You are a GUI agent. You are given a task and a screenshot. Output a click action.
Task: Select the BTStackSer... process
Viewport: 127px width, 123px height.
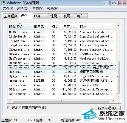click(x=62, y=94)
